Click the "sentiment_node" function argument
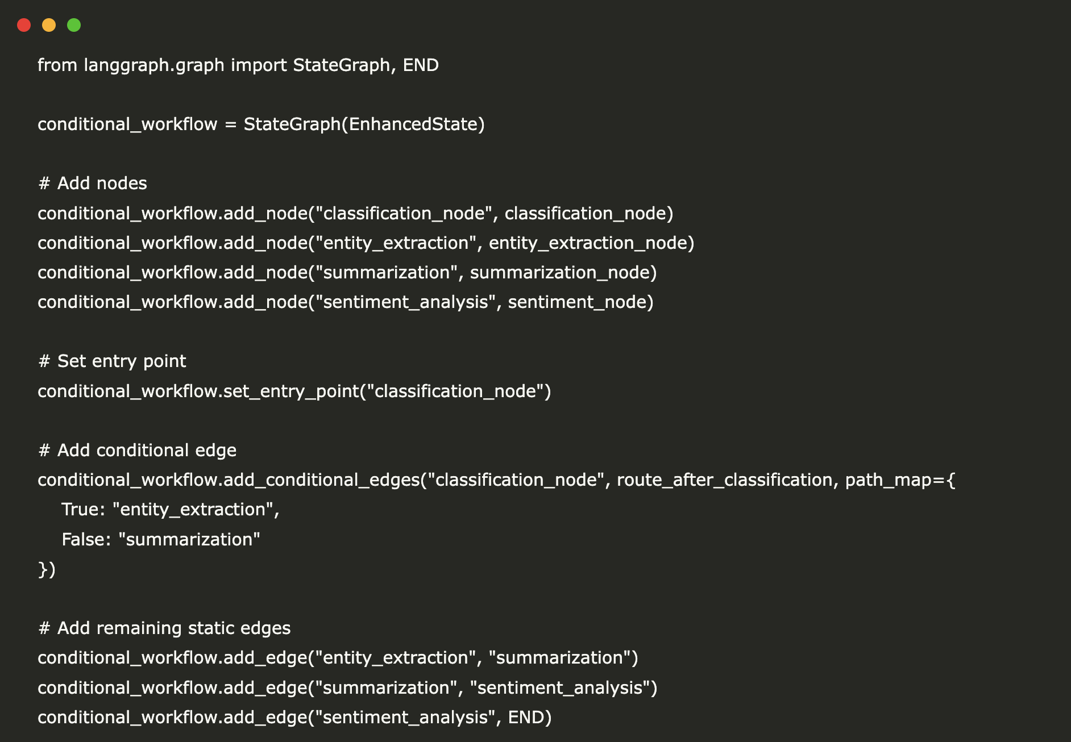The image size is (1071, 742). pyautogui.click(x=578, y=302)
